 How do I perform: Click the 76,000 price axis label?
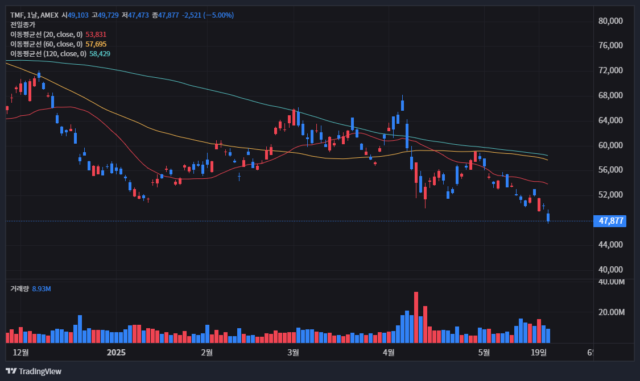click(x=610, y=45)
